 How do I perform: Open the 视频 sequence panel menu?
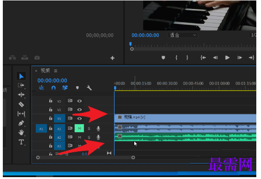pos(55,71)
